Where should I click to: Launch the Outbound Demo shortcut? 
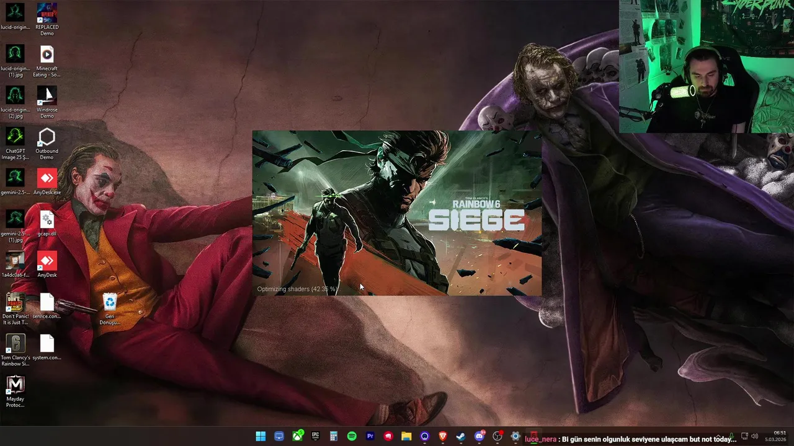point(47,144)
